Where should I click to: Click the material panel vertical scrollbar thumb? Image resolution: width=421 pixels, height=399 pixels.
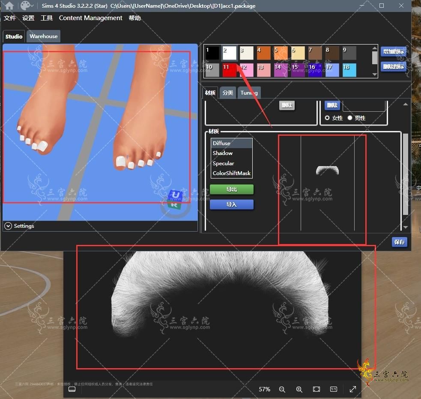tap(406, 174)
